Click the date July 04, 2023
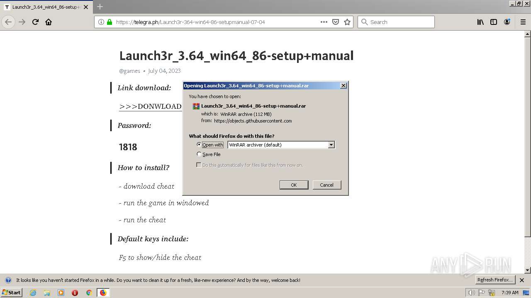The width and height of the screenshot is (531, 298). pos(164,71)
